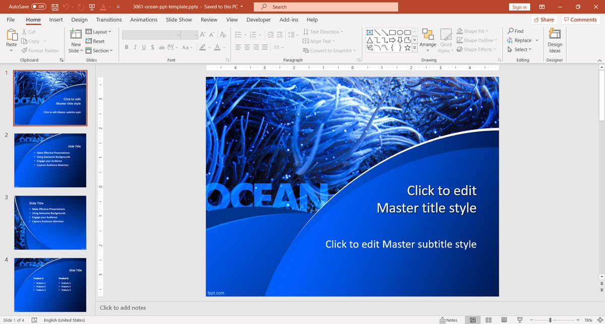This screenshot has width=605, height=324.
Task: Toggle the Notes pane in status bar
Action: (x=448, y=320)
